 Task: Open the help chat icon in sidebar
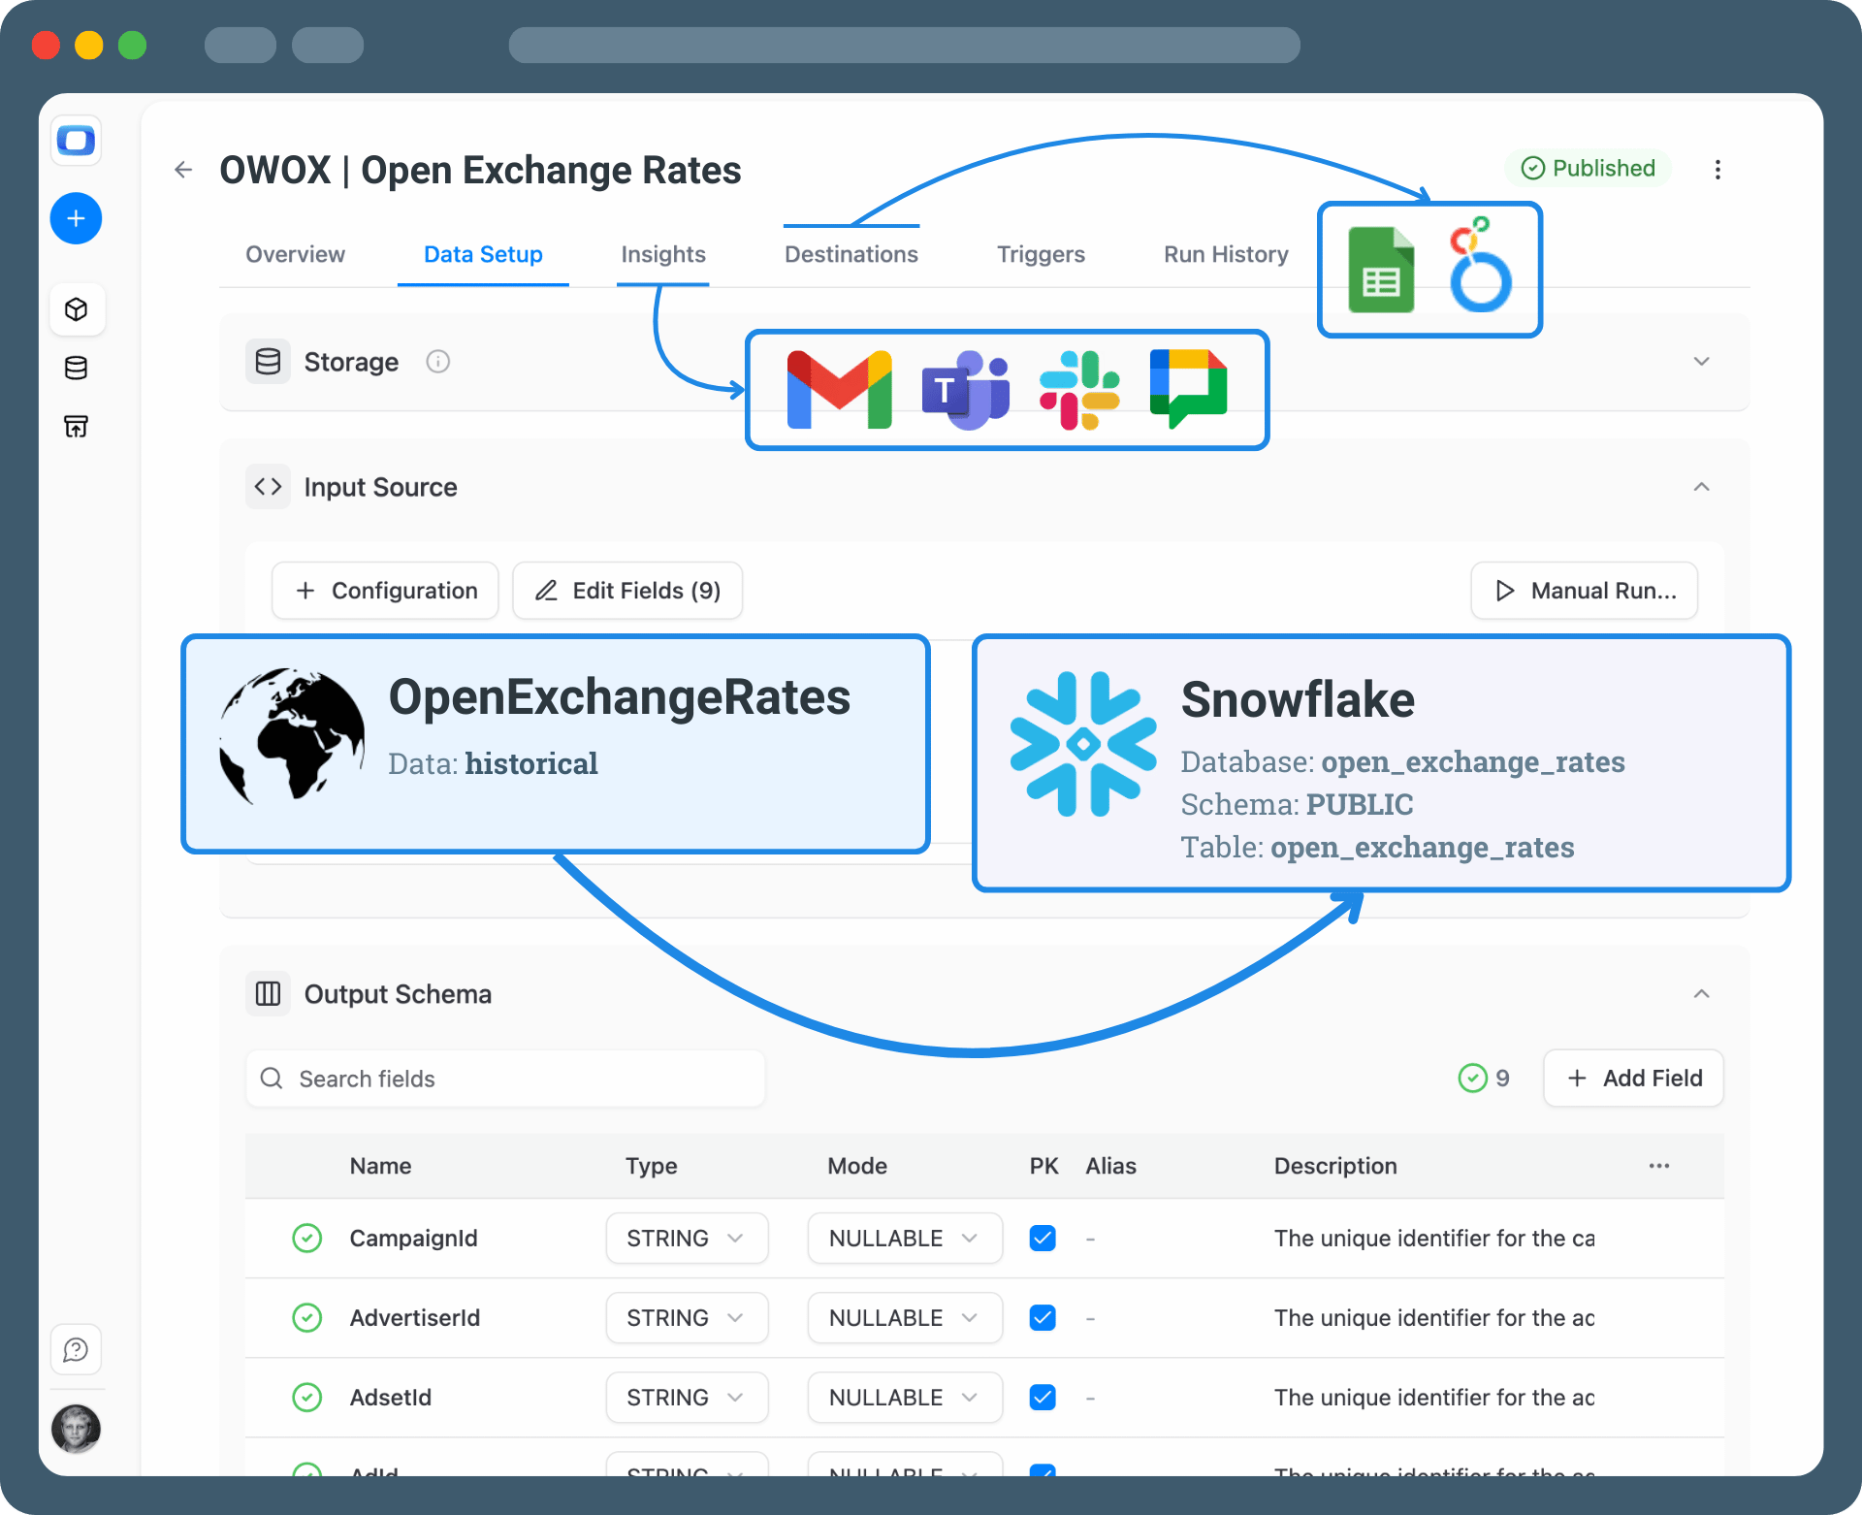point(77,1349)
